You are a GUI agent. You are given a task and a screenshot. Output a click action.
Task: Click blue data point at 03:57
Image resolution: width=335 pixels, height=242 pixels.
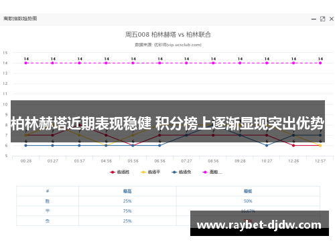click(x=79, y=146)
